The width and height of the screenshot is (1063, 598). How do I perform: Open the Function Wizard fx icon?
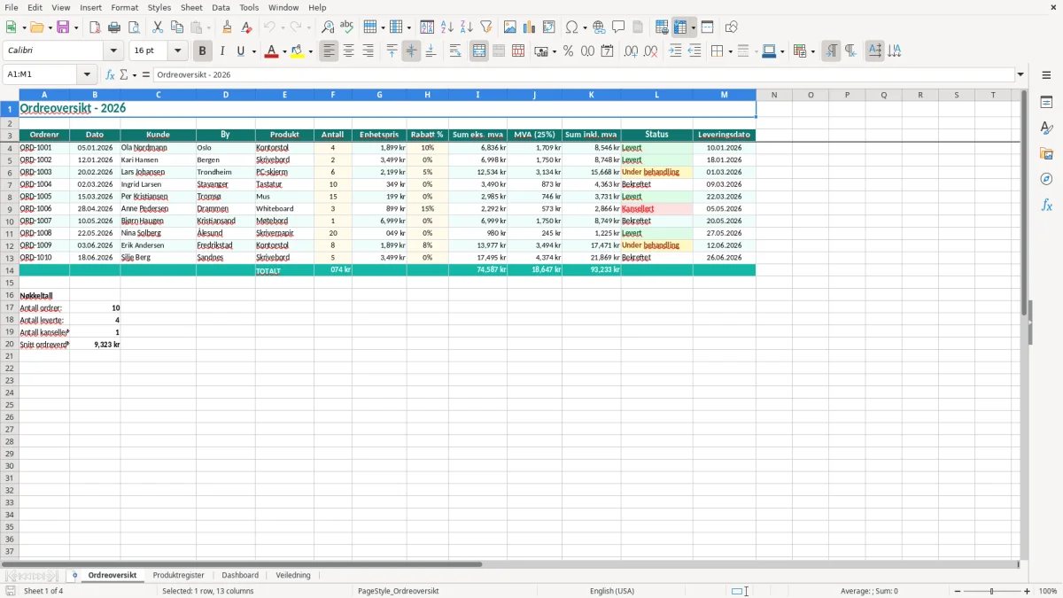point(111,75)
